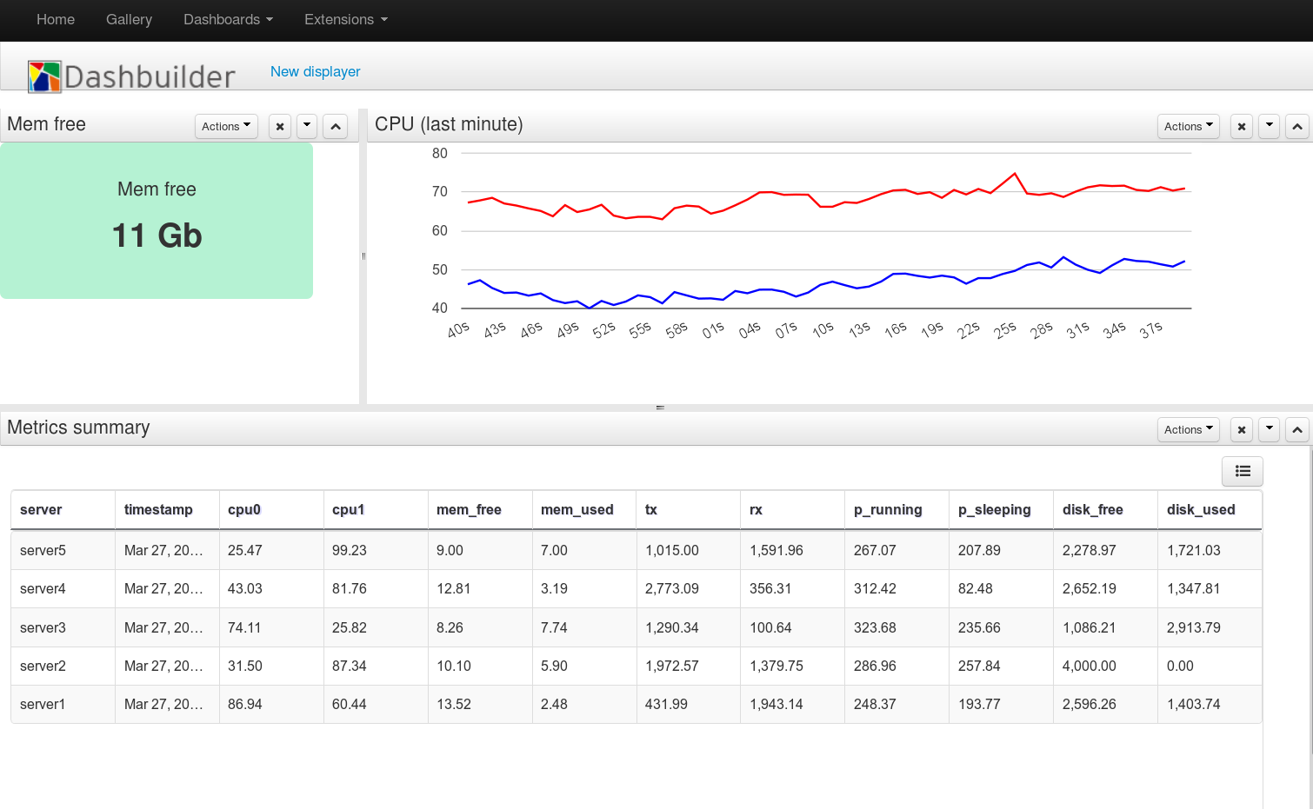Image resolution: width=1313 pixels, height=809 pixels.
Task: Open the Actions dropdown on the Mem free panel
Action: tap(225, 126)
